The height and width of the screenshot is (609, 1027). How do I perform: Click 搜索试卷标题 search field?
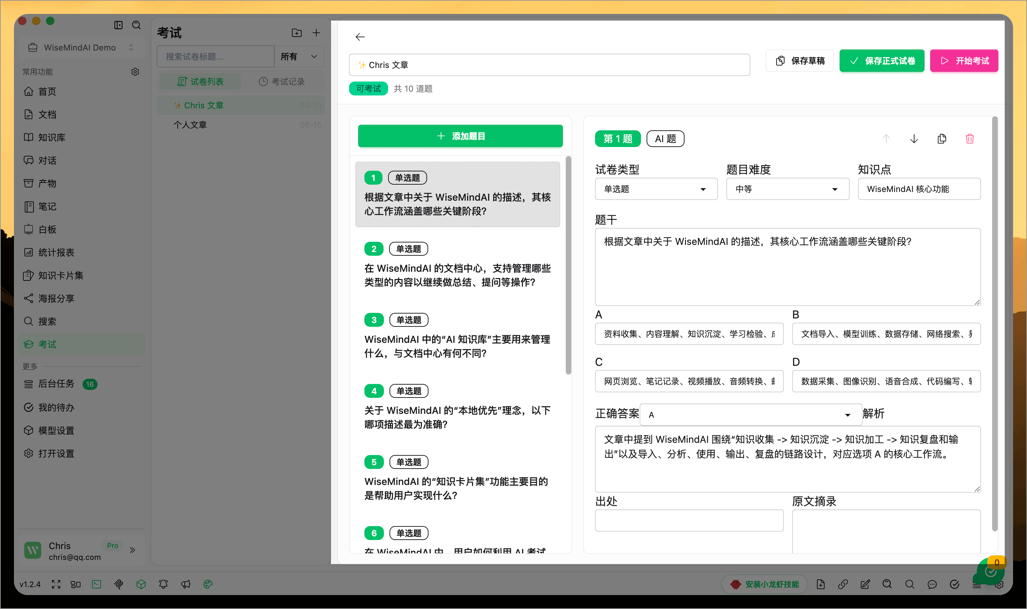[x=216, y=57]
